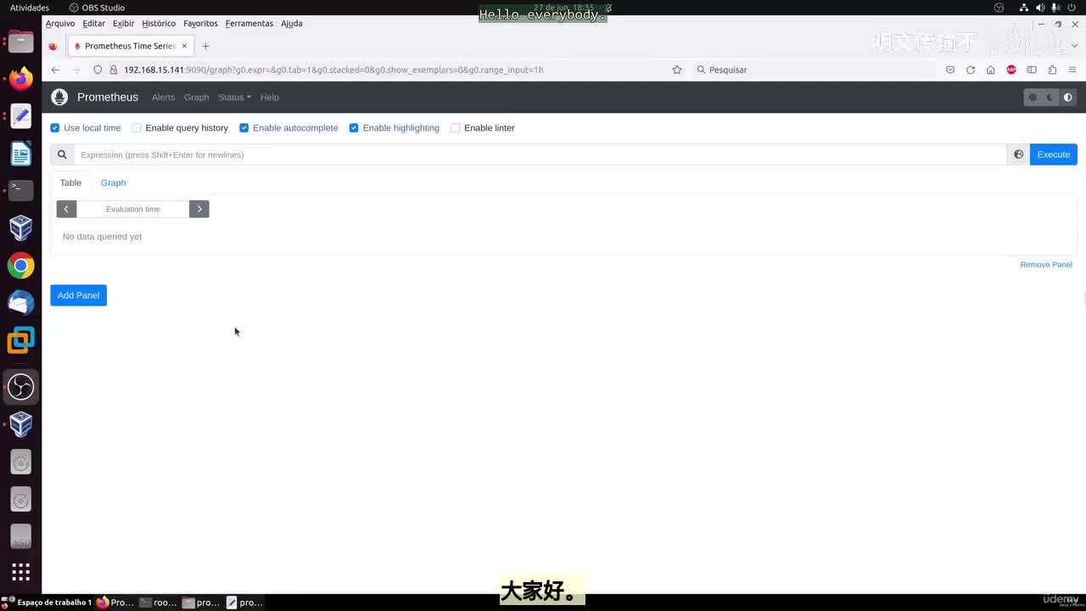Expand the Status dropdown in the navbar
The width and height of the screenshot is (1086, 611).
[x=234, y=98]
